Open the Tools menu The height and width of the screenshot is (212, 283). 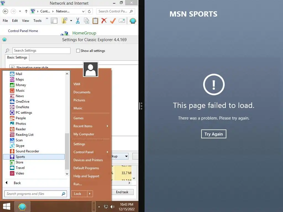[x=37, y=20]
